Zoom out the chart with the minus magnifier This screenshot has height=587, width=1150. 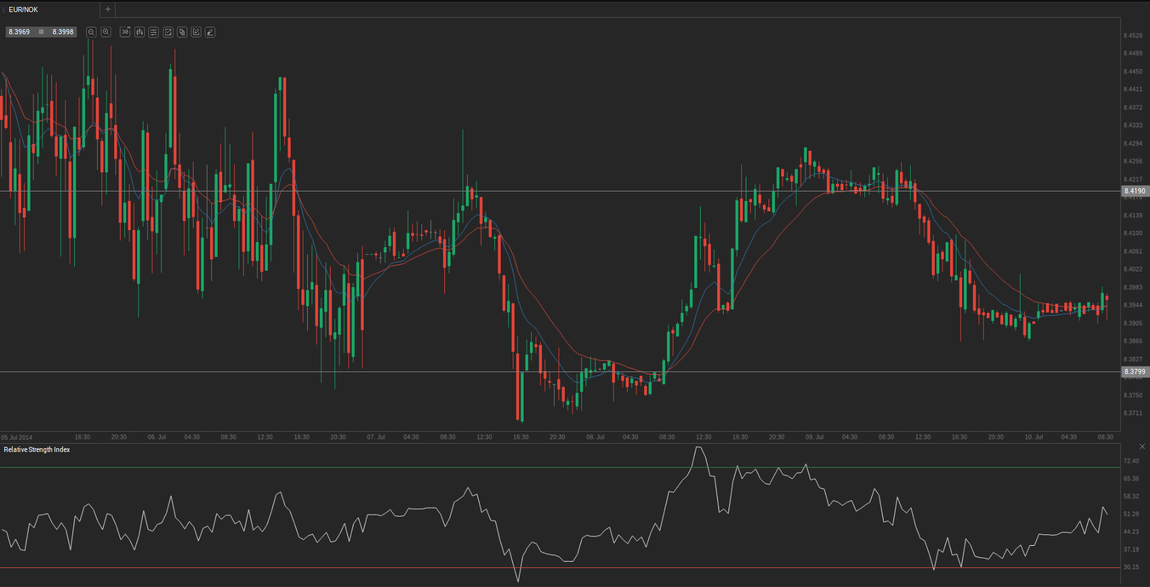point(91,32)
